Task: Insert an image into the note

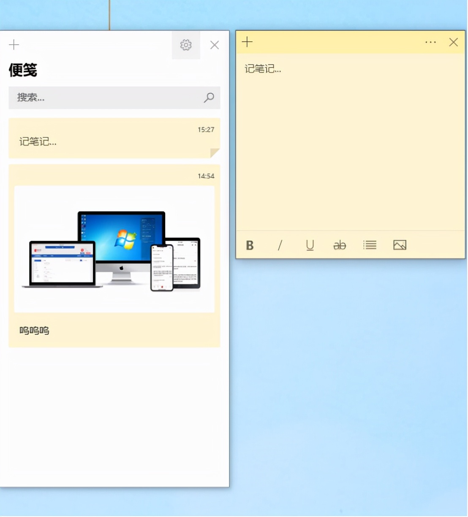Action: point(400,245)
